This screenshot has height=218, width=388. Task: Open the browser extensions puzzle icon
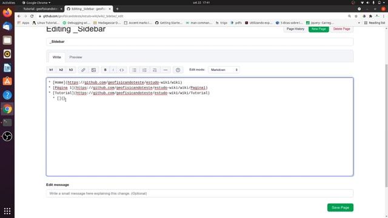[370, 16]
